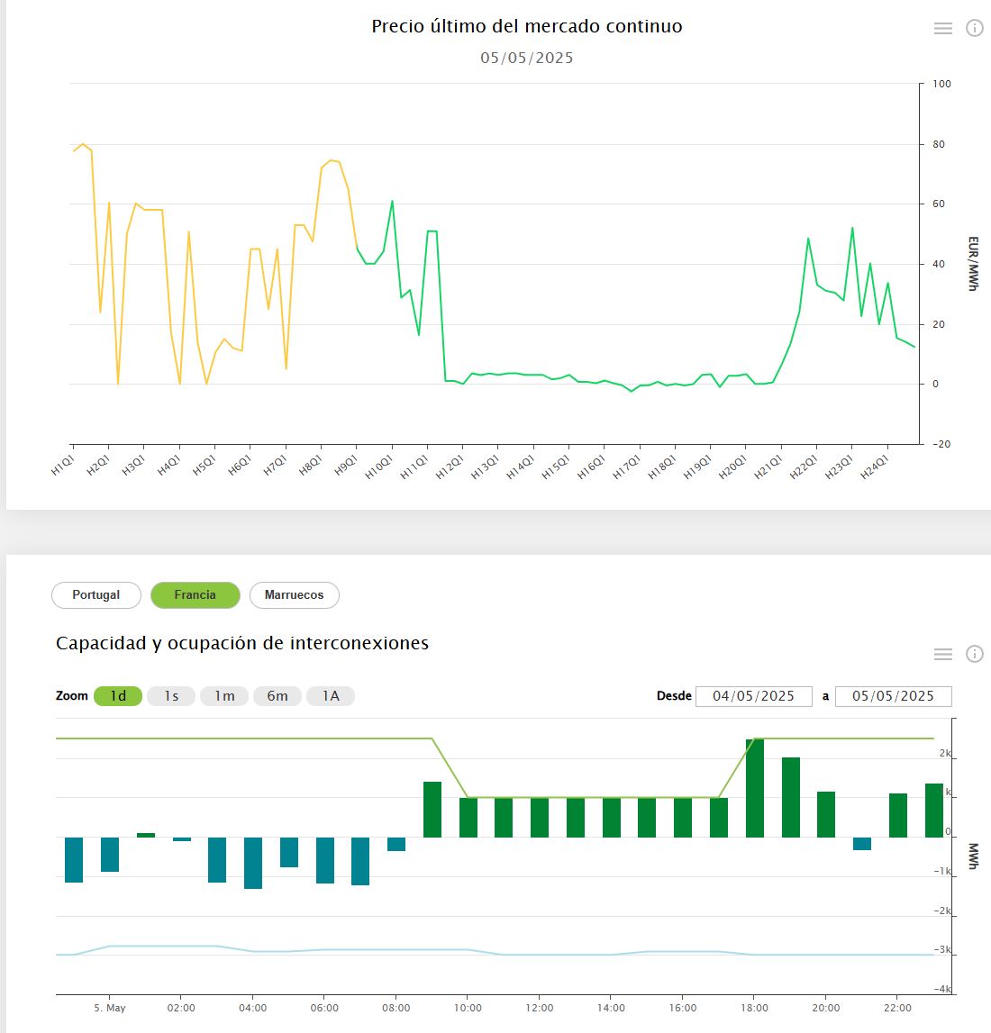Click the price chart info icon
The image size is (991, 1033).
click(x=974, y=29)
